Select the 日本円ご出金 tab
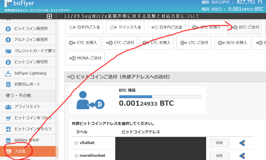The image size is (266, 160). coord(166,27)
